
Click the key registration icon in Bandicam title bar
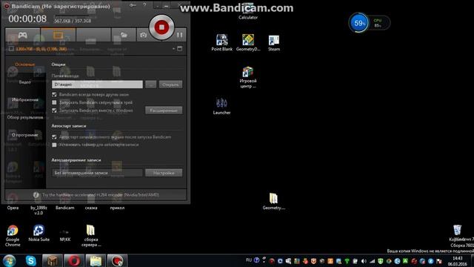tap(133, 5)
